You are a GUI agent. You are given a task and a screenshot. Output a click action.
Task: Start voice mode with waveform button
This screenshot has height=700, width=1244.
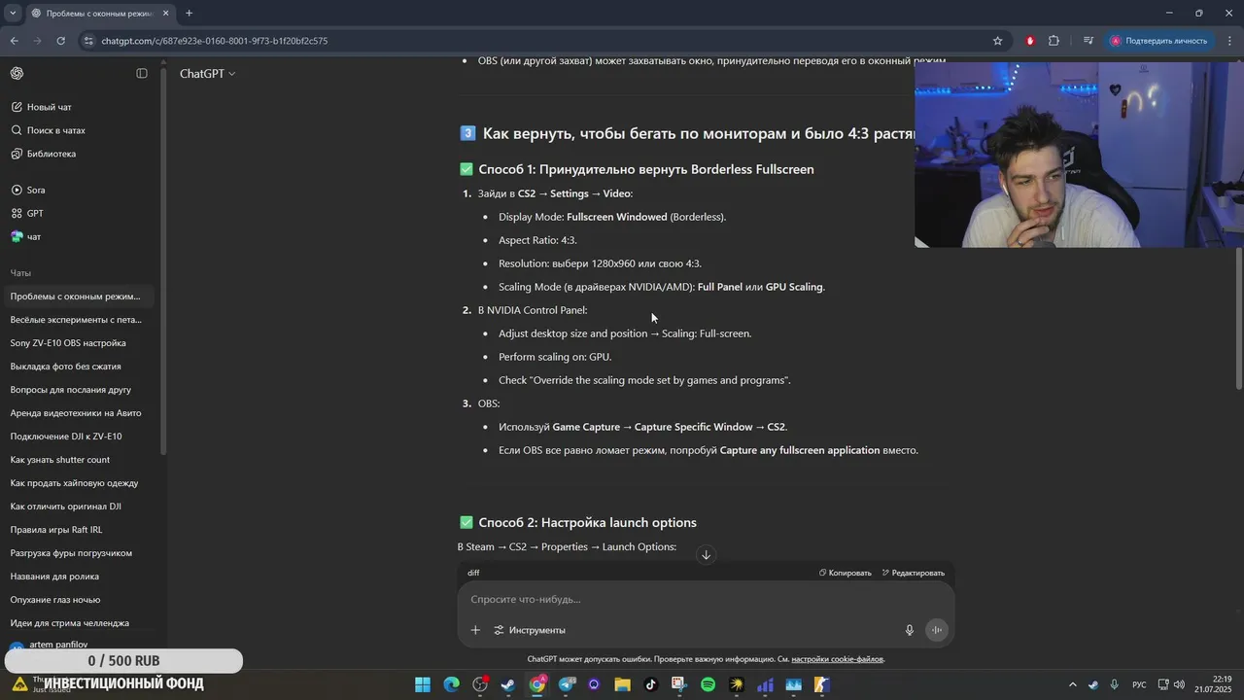click(937, 630)
